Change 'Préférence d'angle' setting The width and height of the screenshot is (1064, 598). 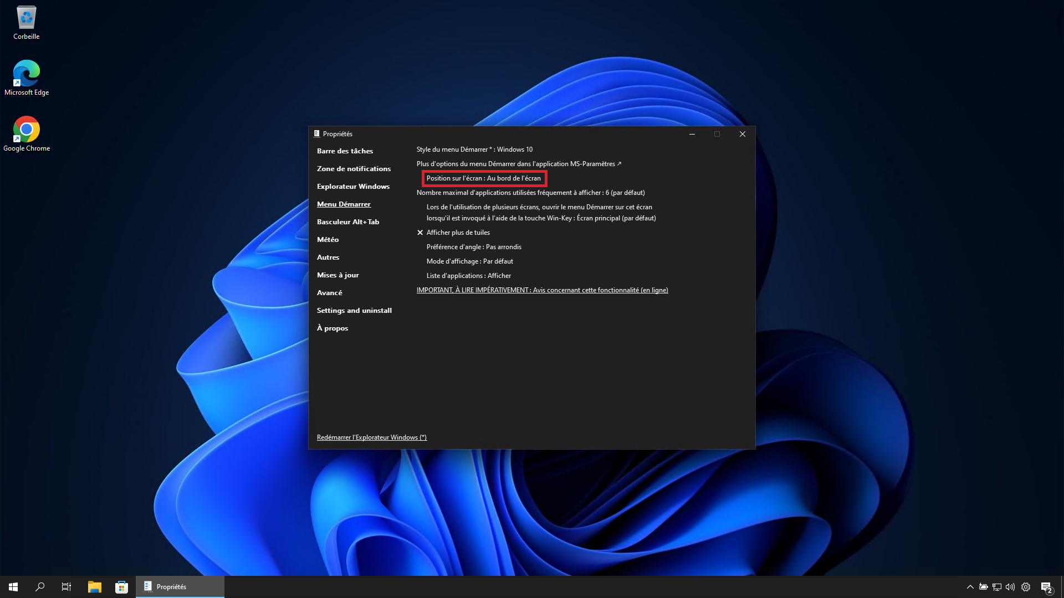pyautogui.click(x=474, y=247)
